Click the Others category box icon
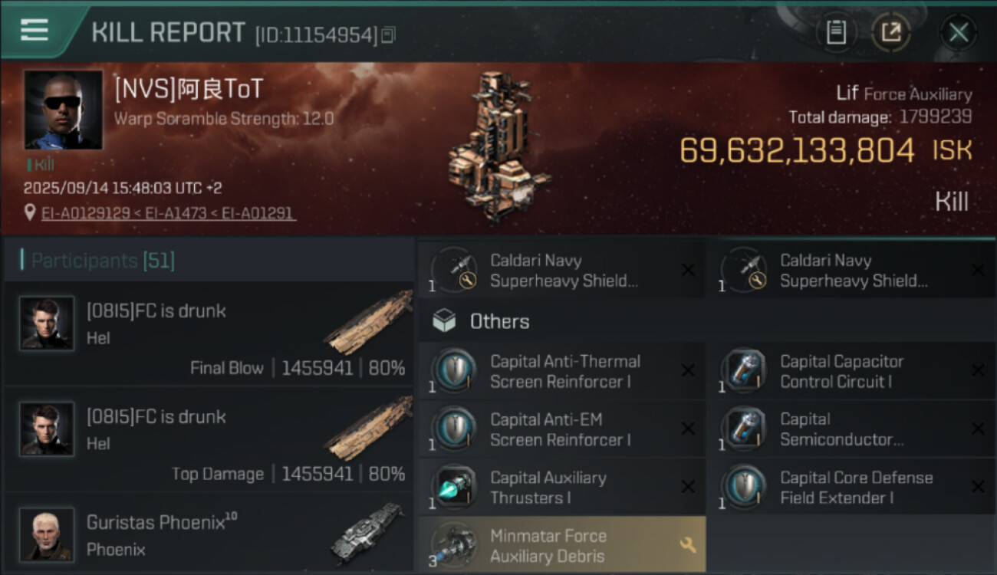Viewport: 997px width, 575px height. tap(444, 321)
